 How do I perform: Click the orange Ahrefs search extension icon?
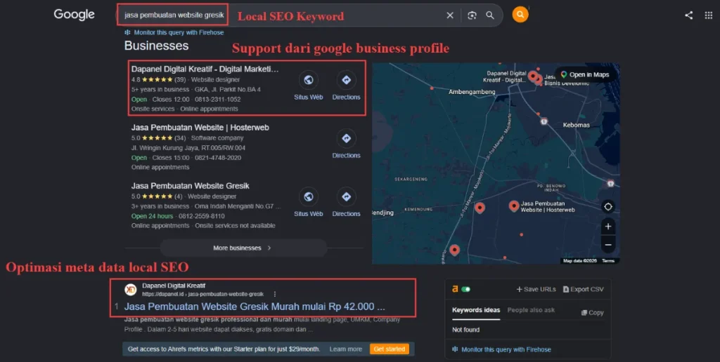(520, 15)
